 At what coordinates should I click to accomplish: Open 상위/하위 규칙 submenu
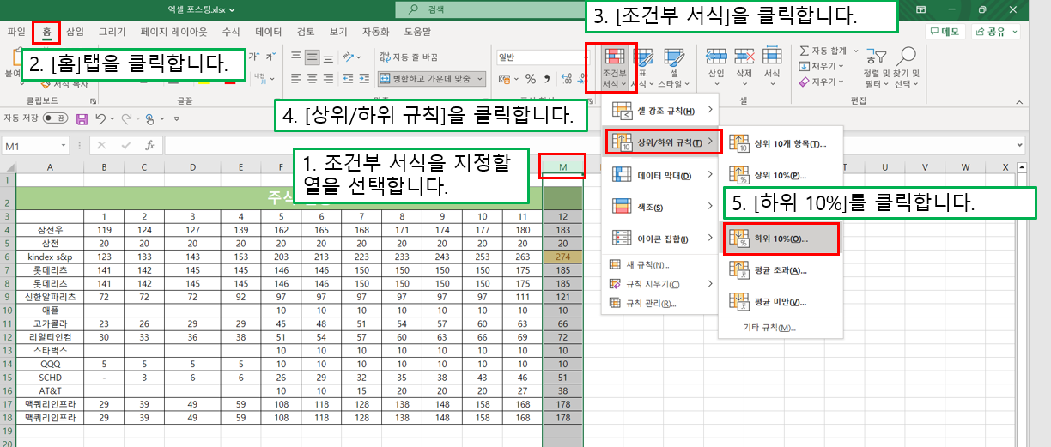click(660, 142)
